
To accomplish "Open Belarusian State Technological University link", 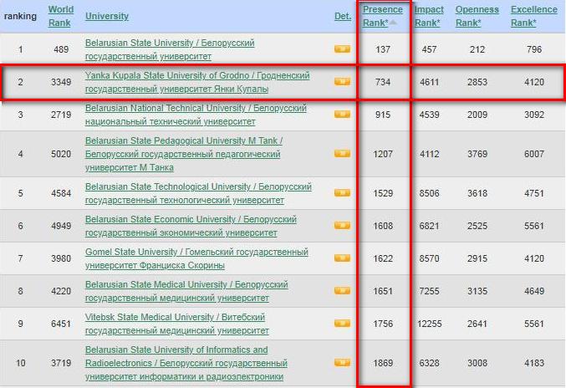I will (x=198, y=193).
